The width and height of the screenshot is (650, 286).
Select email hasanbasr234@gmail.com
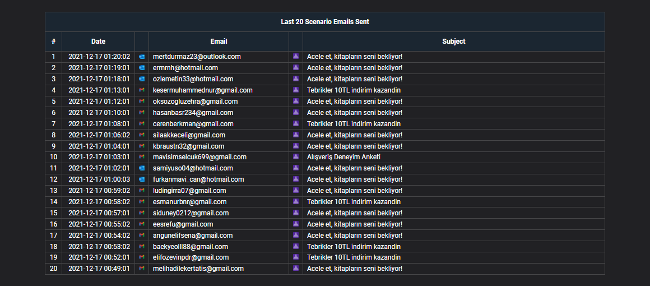click(193, 113)
